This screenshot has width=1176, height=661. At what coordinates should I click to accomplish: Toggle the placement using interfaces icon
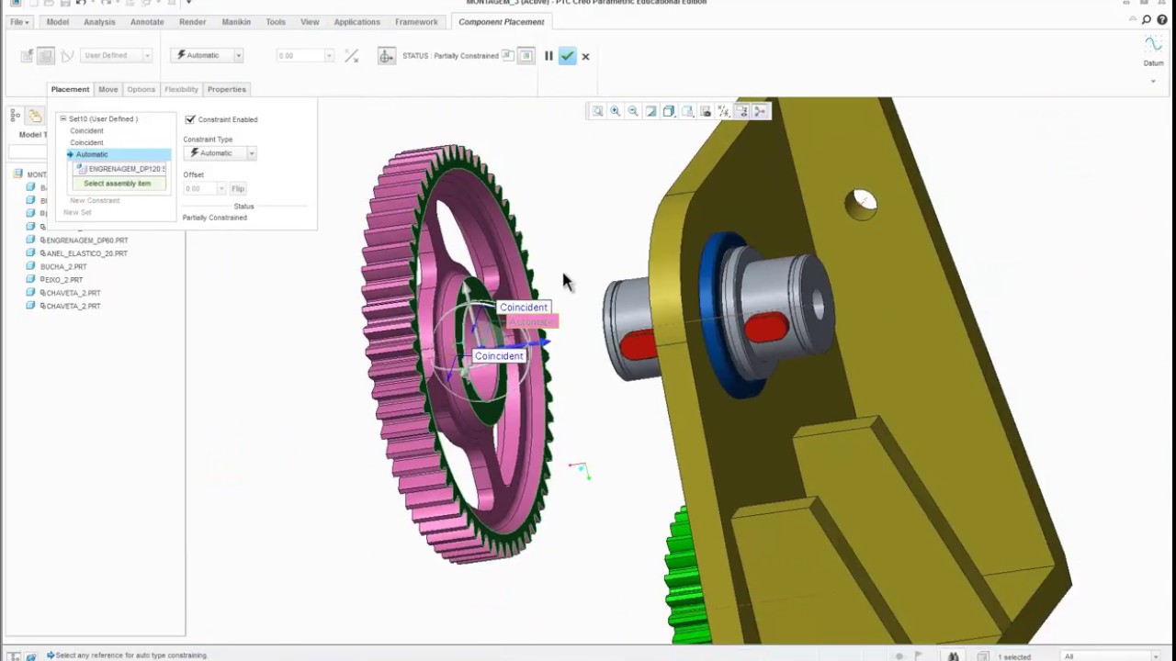28,56
